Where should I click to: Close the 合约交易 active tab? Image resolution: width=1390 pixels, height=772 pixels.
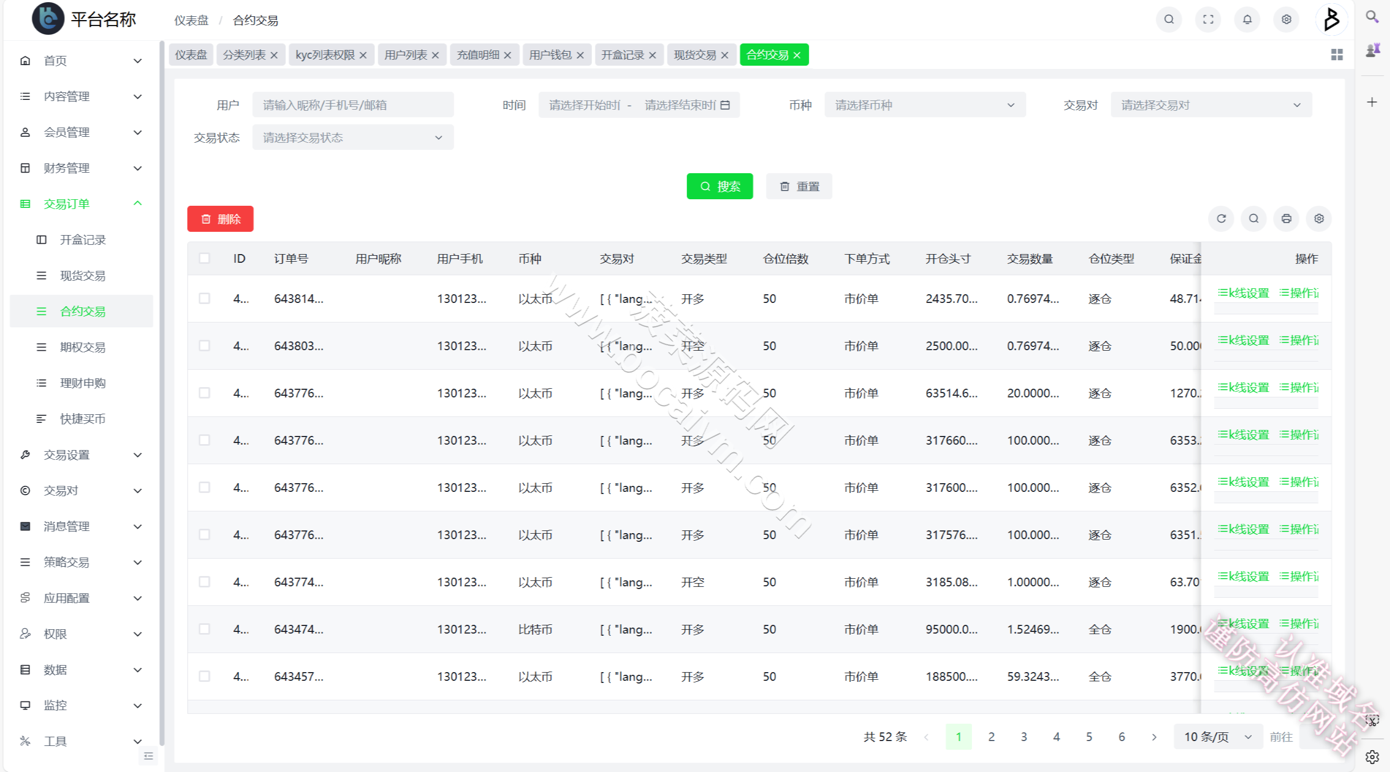pos(797,55)
